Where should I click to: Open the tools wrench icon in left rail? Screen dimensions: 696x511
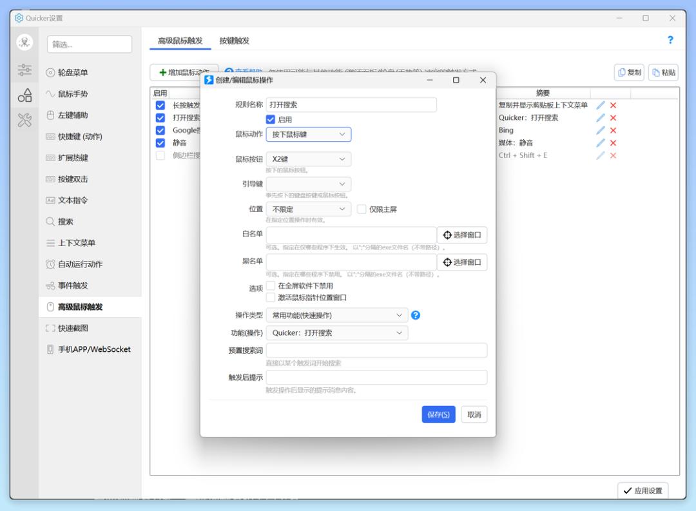[x=24, y=120]
